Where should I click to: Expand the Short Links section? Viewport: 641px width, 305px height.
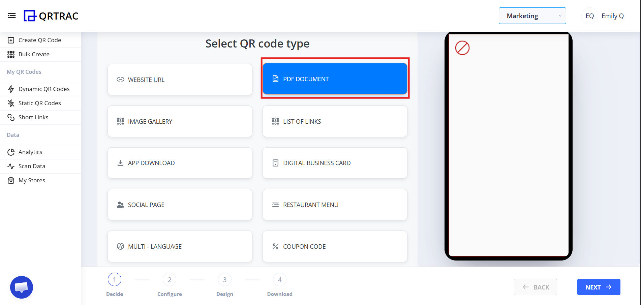tap(33, 117)
